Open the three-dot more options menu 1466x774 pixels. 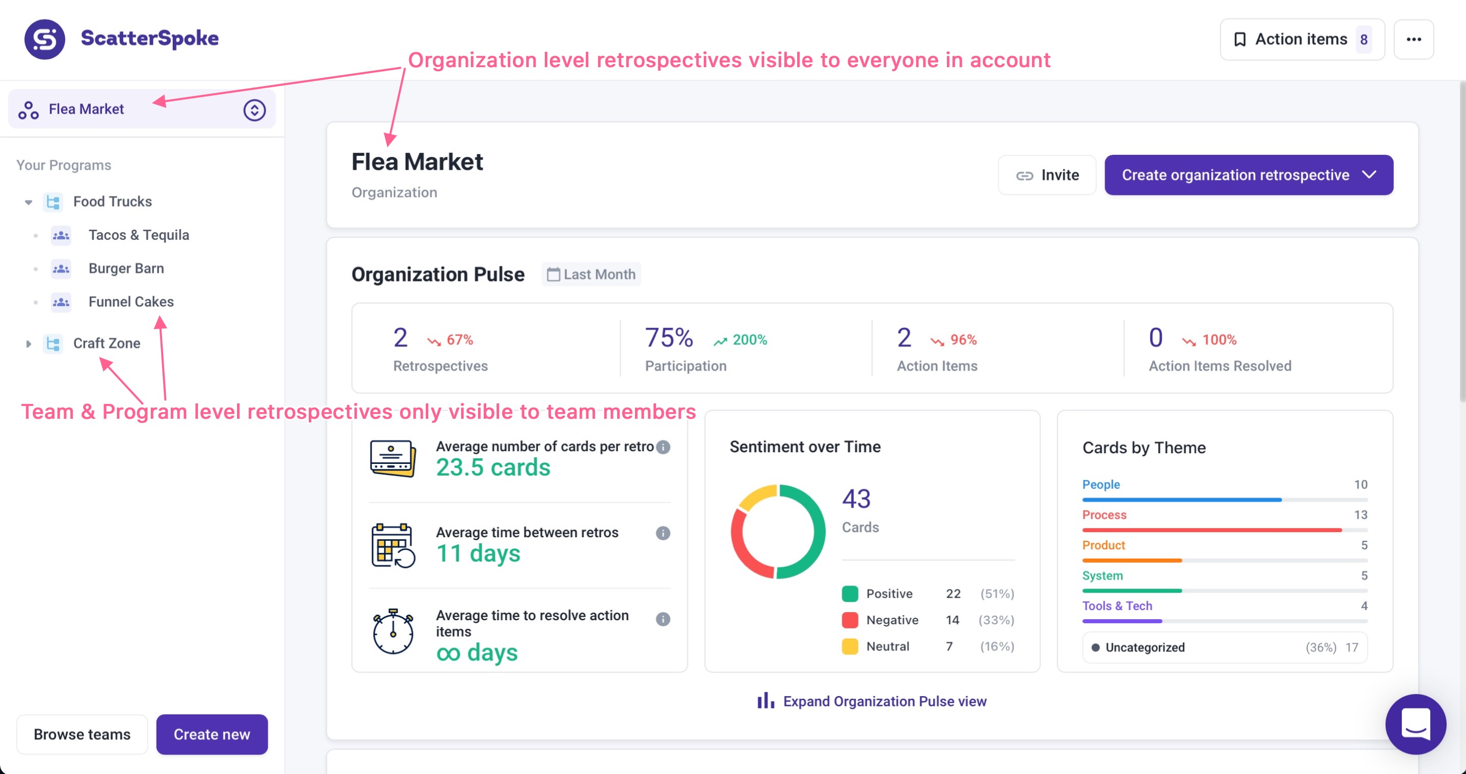tap(1414, 39)
